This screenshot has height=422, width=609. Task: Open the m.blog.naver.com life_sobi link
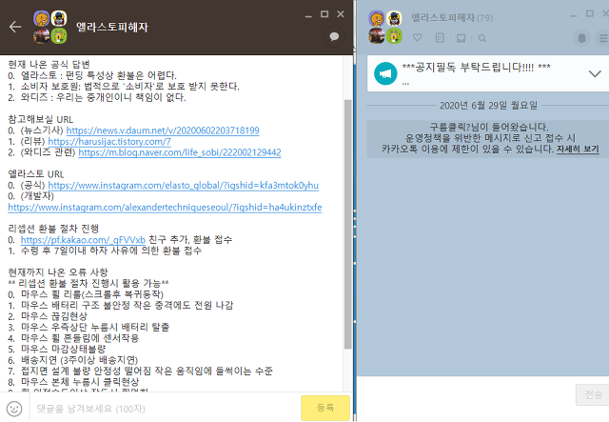click(180, 152)
